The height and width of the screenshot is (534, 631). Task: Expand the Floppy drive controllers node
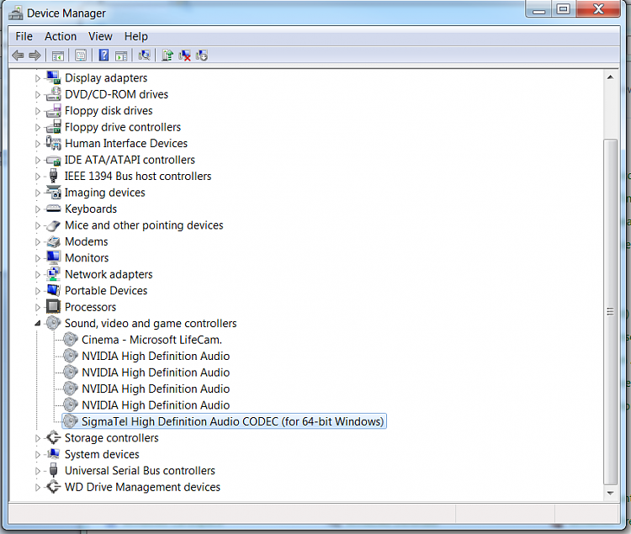[x=37, y=128]
